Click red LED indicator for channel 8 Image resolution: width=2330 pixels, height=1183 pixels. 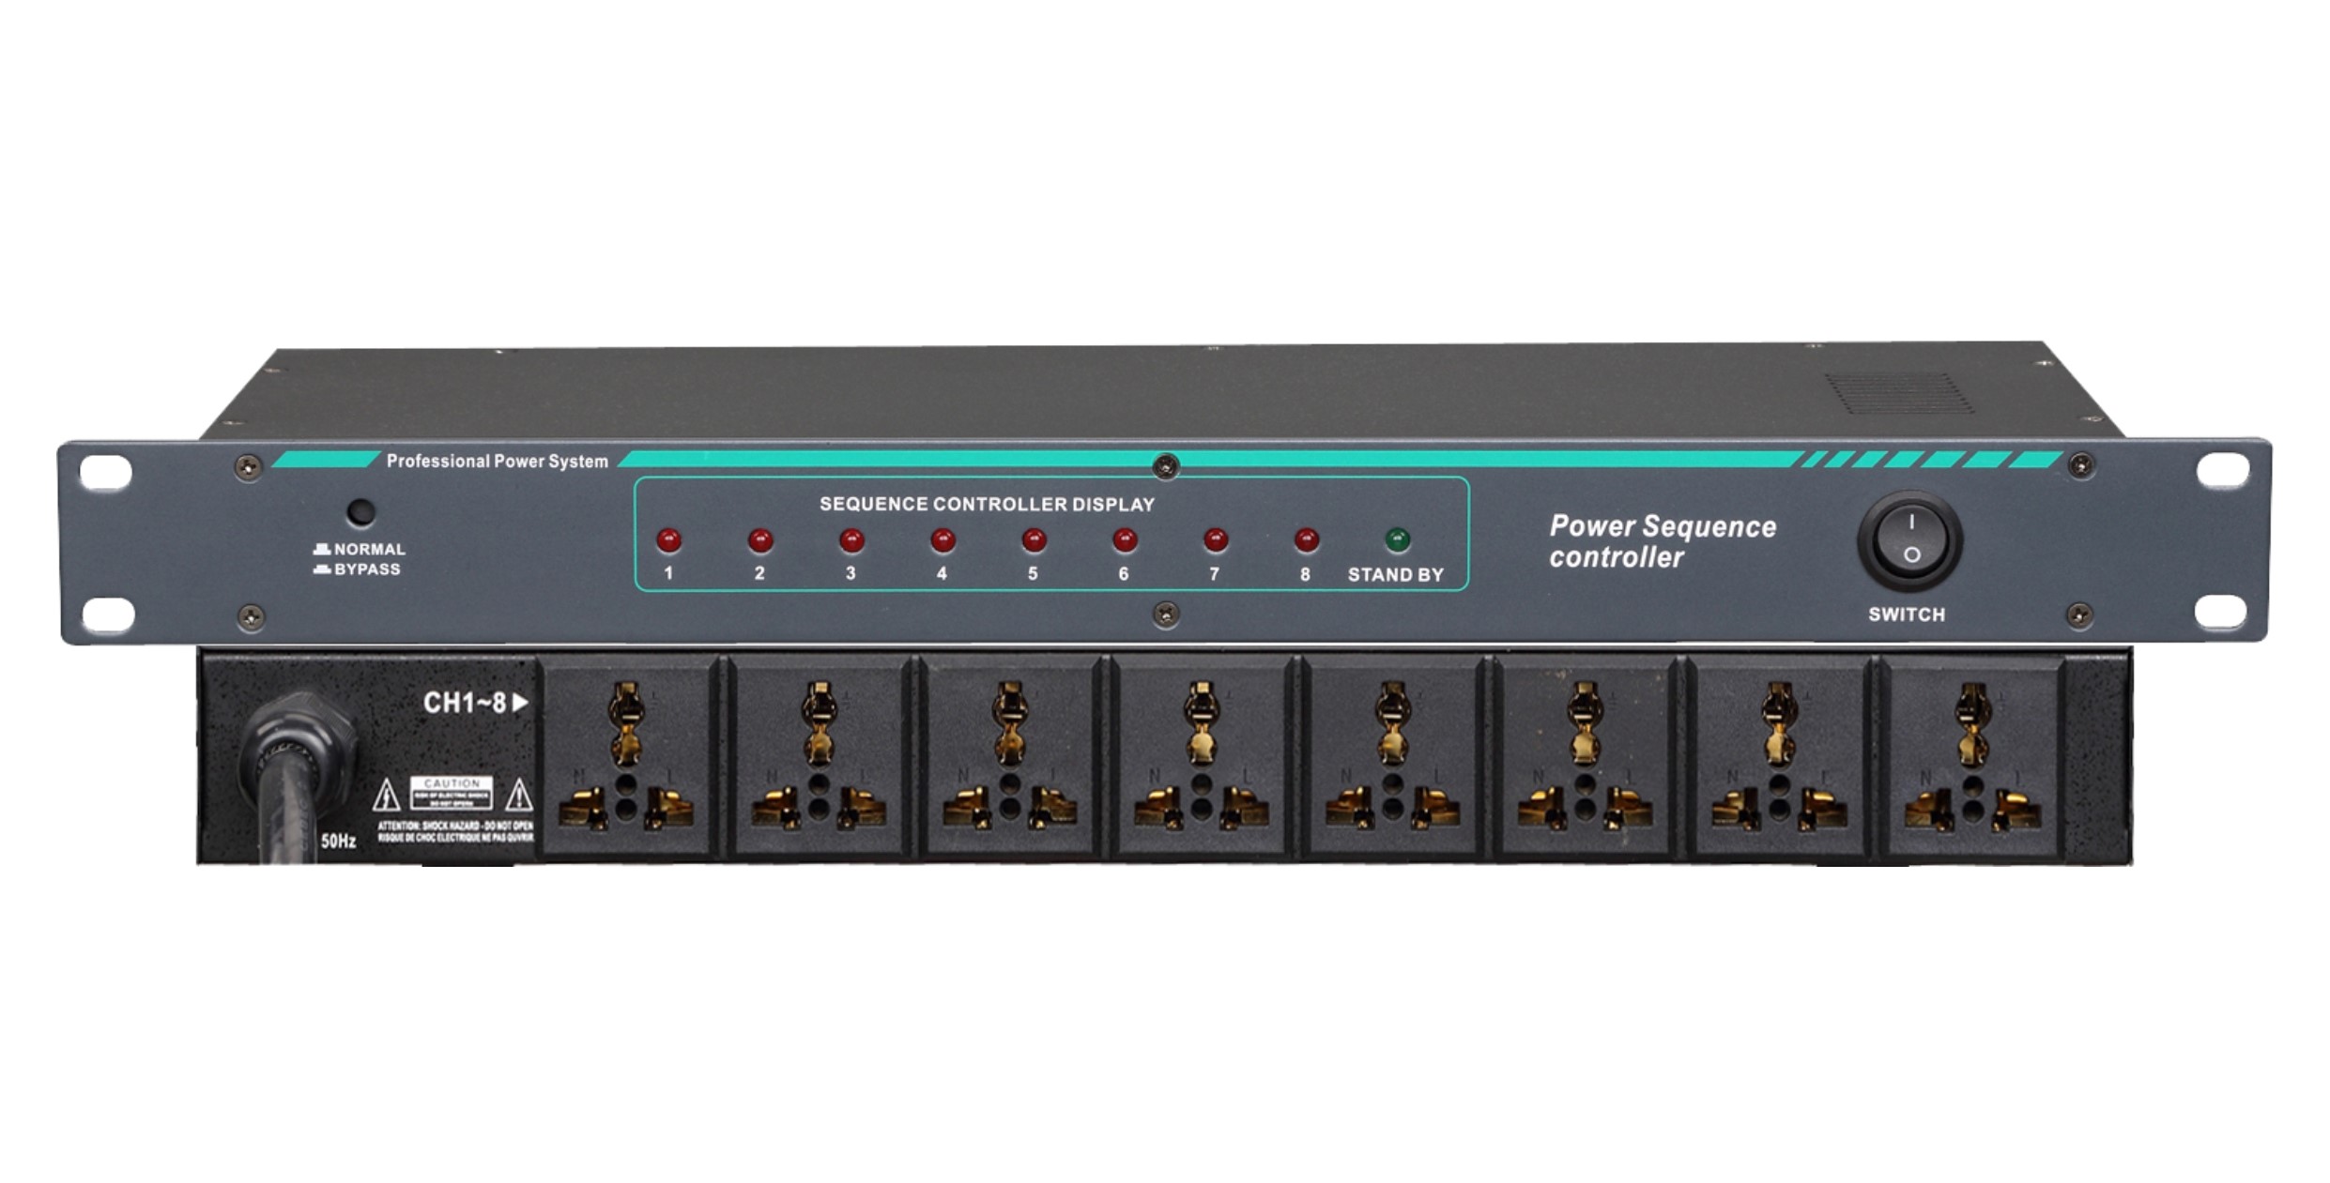point(1307,540)
